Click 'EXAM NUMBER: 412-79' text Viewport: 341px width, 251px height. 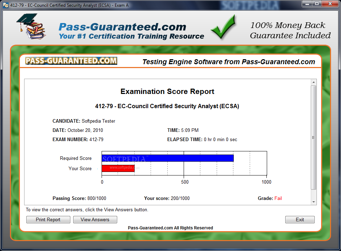click(x=78, y=139)
